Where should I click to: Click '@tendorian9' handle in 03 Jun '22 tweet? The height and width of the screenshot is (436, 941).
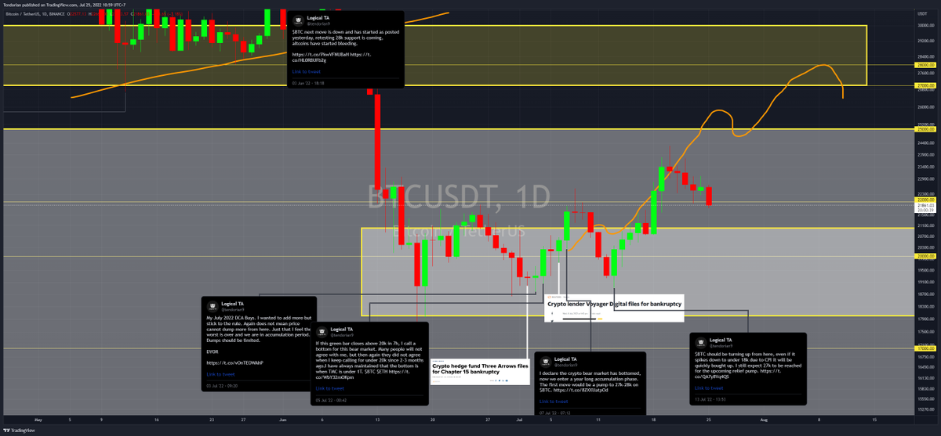coord(318,24)
